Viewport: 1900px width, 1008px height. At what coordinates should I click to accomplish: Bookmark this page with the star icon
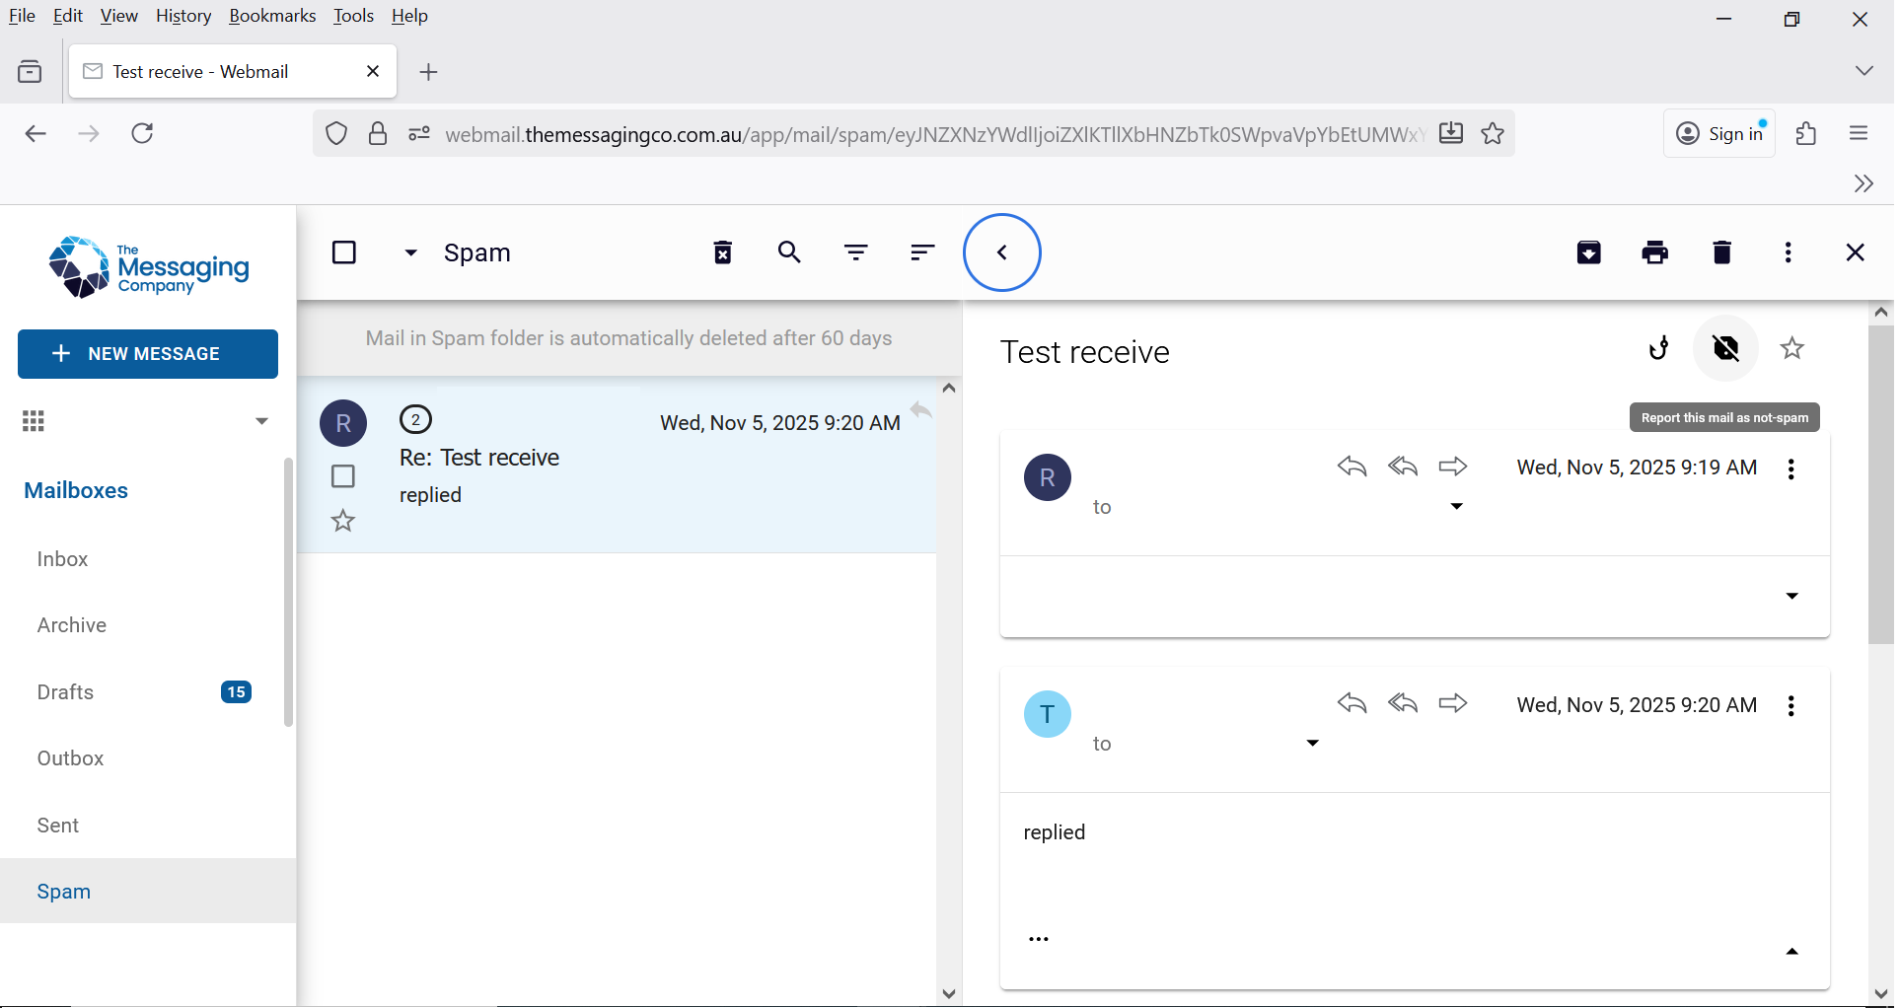click(x=1494, y=133)
